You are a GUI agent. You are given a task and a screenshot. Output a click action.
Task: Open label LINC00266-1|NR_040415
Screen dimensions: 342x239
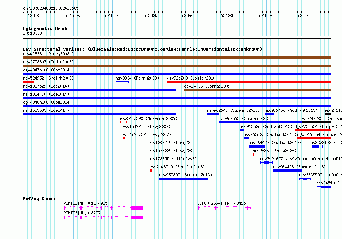pos(221,203)
